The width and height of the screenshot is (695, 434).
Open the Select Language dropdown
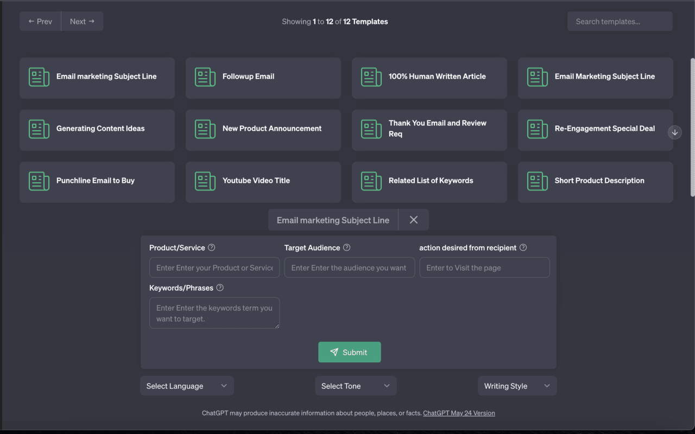187,386
